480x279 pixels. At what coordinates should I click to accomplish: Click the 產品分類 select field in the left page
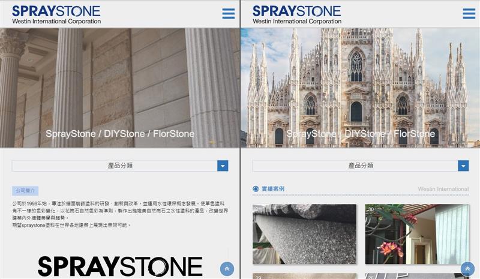[x=120, y=166]
